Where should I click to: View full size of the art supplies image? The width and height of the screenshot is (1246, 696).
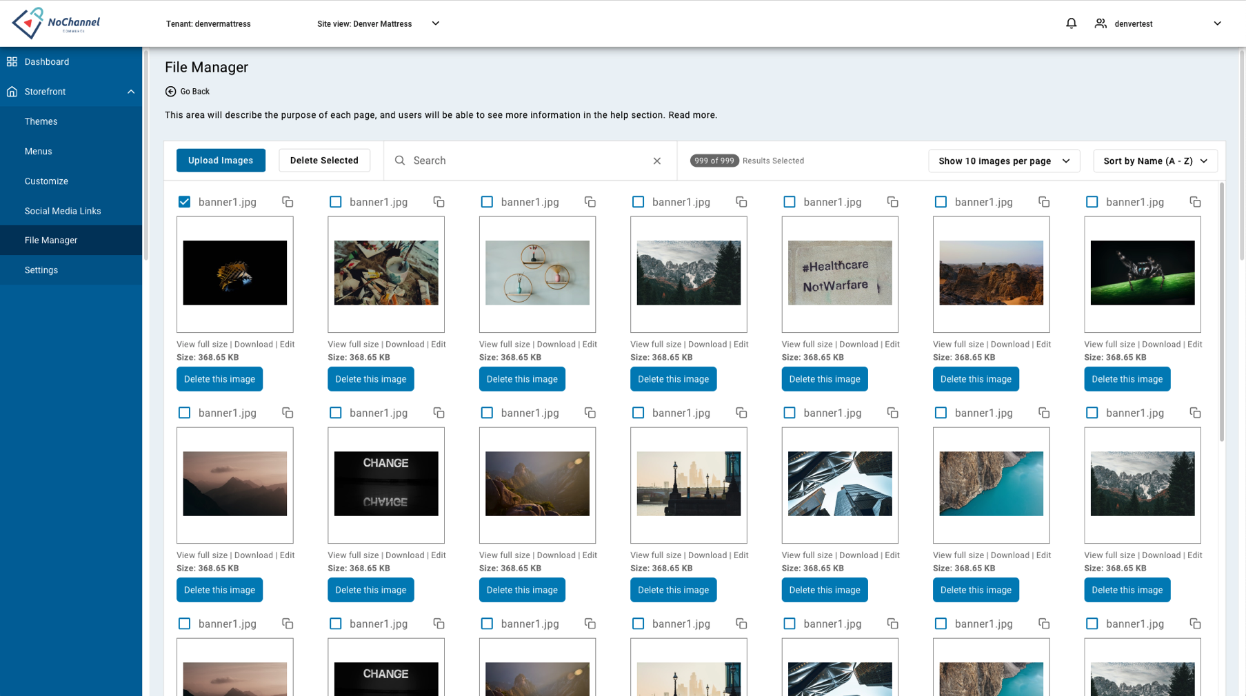[x=353, y=345]
